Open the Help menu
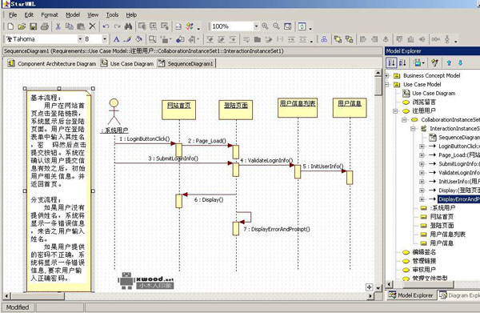480x313 pixels. coord(131,15)
